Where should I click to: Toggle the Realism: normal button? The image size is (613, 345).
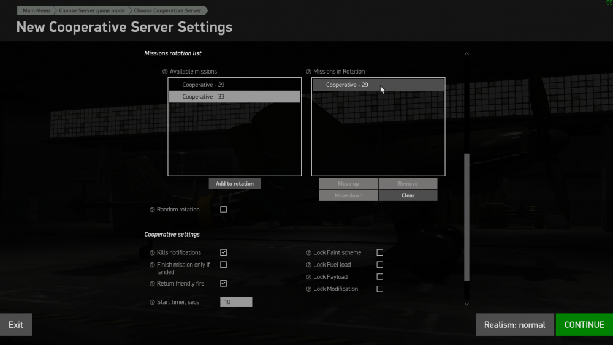(x=514, y=325)
